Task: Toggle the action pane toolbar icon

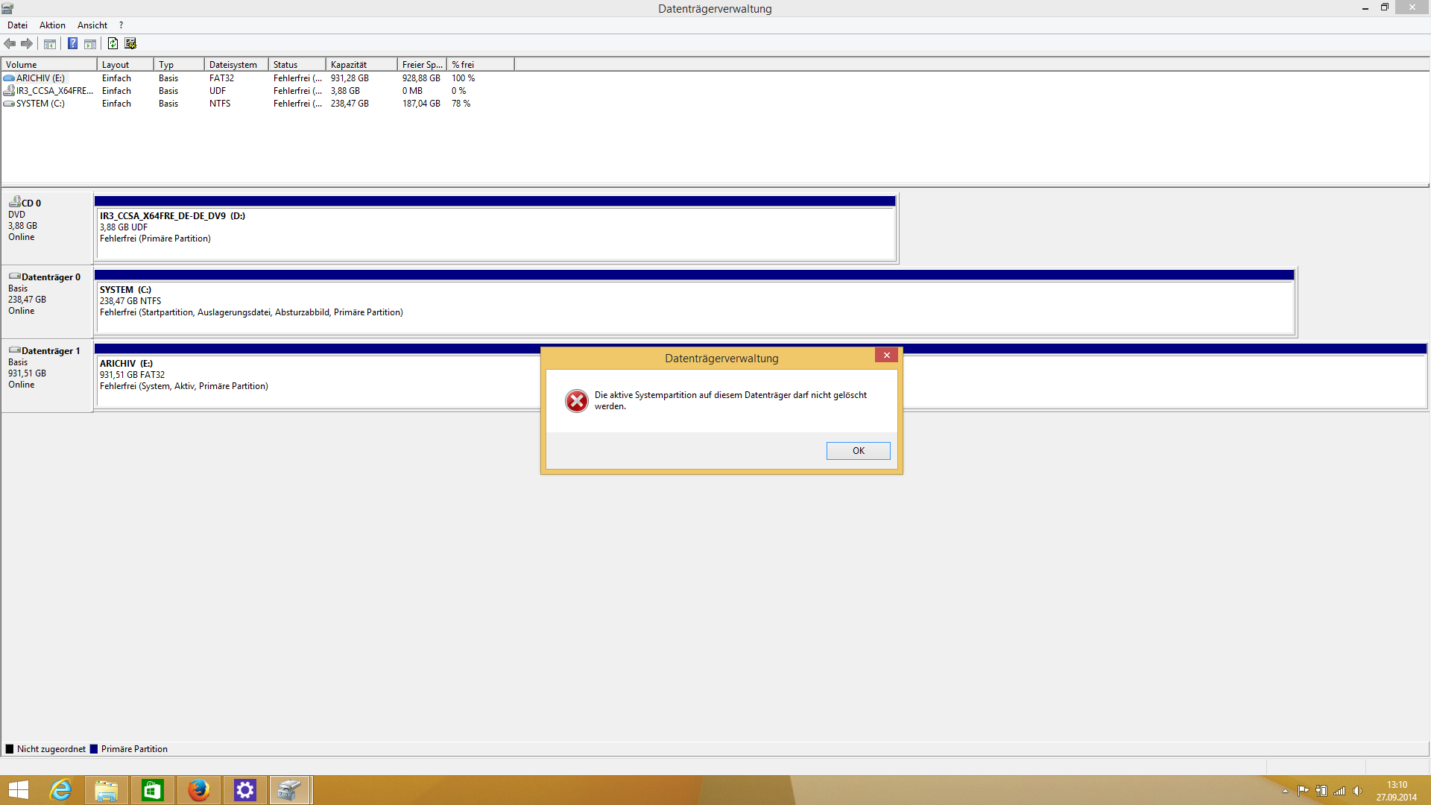Action: (x=90, y=43)
